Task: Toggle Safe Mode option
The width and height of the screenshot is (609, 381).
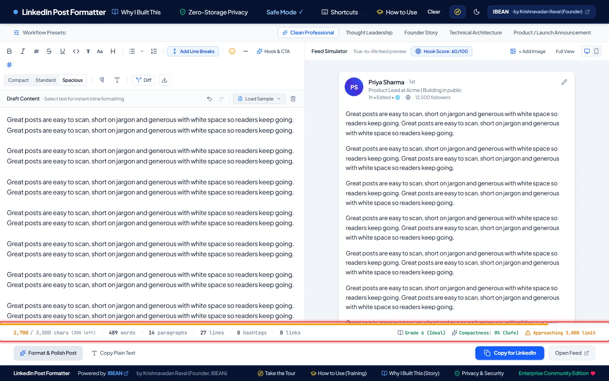Action: point(285,12)
